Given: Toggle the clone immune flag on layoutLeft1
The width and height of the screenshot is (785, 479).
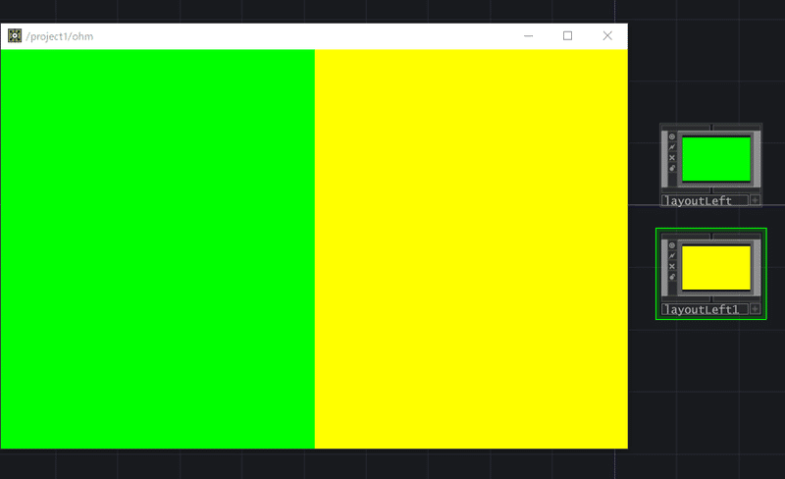Looking at the screenshot, I should pos(672,255).
